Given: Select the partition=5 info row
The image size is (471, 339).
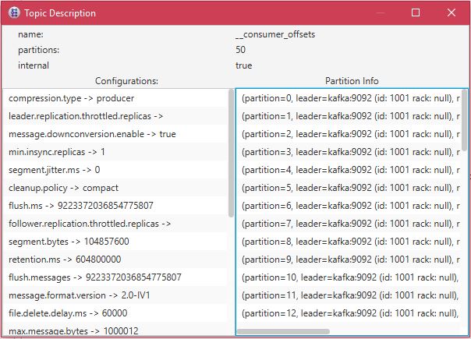Looking at the screenshot, I should point(347,188).
